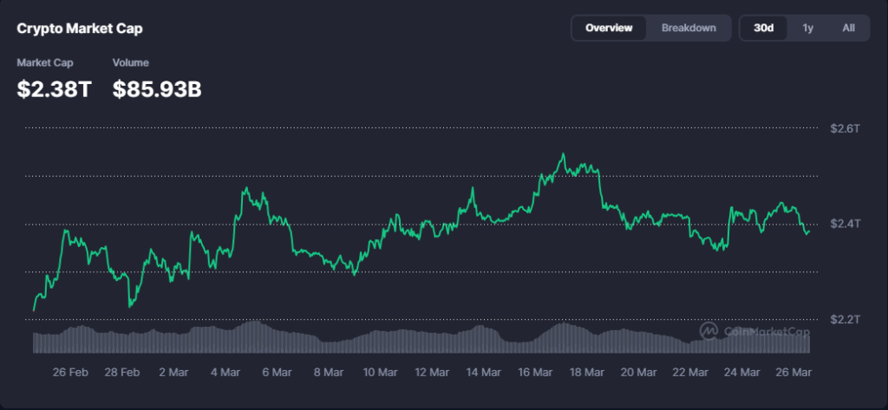
Task: Click the 16 Mar date label
Action: (536, 372)
